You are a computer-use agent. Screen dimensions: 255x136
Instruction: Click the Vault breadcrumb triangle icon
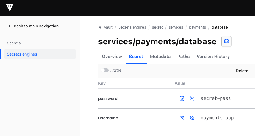click(100, 27)
